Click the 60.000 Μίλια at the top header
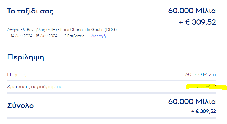Viewport: 227px width, 124px height. tap(192, 11)
